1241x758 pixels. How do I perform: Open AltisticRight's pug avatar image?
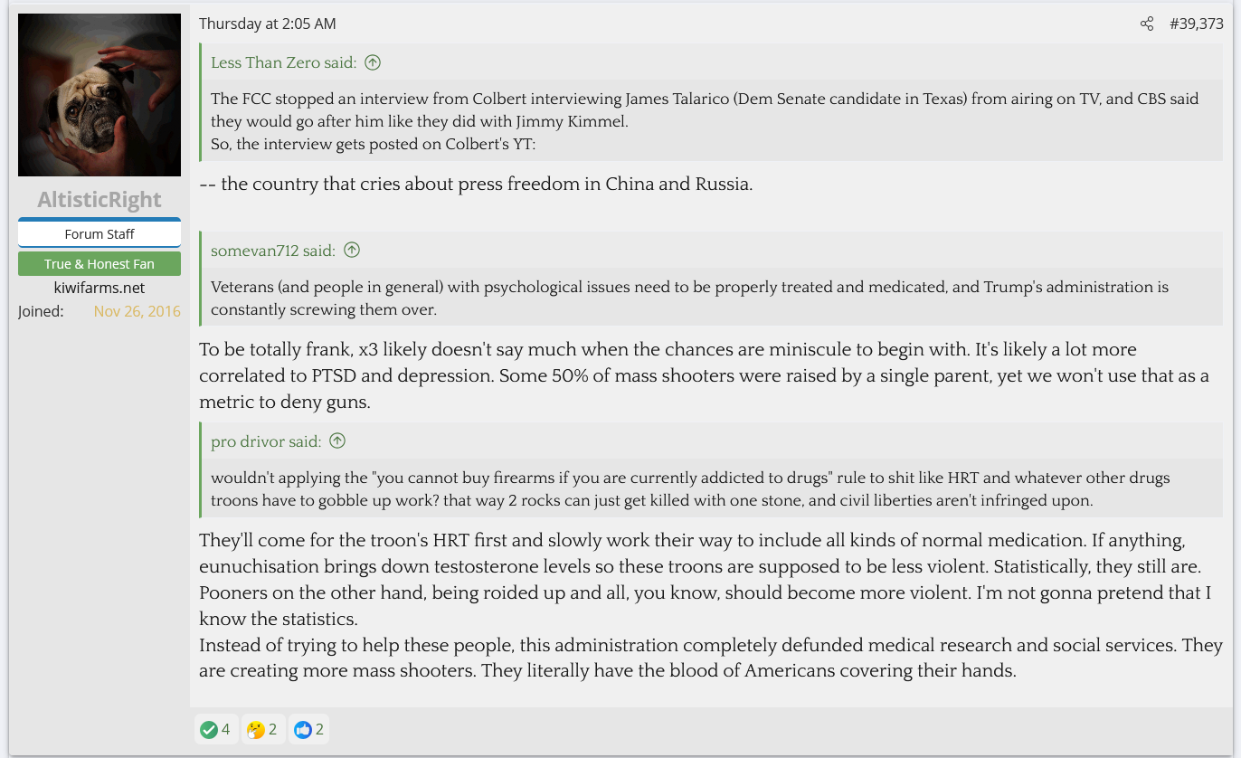tap(99, 95)
